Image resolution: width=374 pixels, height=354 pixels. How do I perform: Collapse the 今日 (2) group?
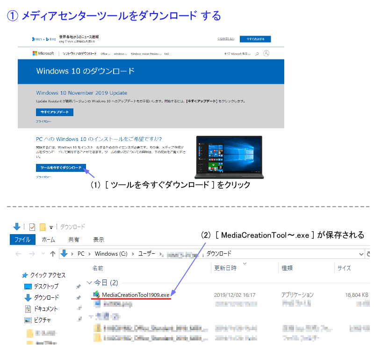pyautogui.click(x=90, y=283)
